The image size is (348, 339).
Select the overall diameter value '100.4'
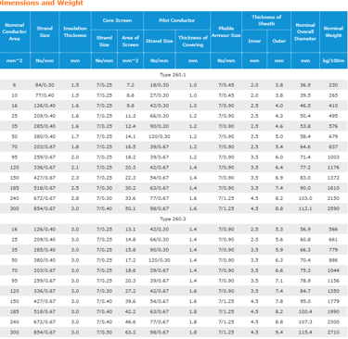click(x=305, y=311)
